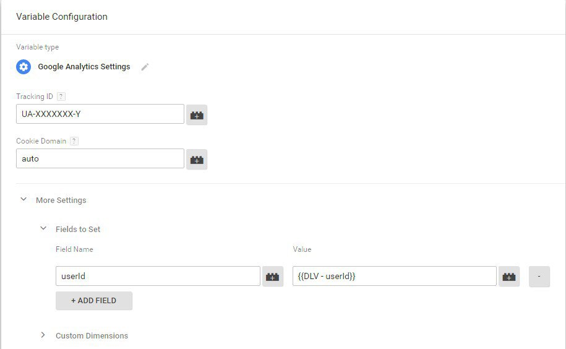Insert variable into the Tracking ID field

(197, 114)
